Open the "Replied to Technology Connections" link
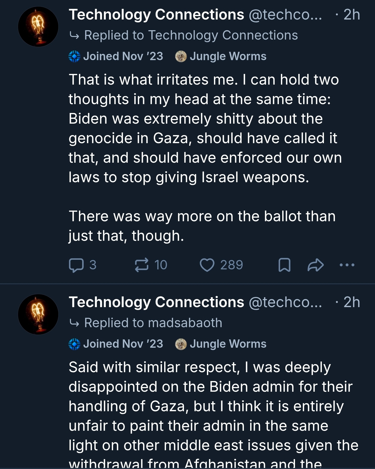This screenshot has height=469, width=375. tap(191, 35)
